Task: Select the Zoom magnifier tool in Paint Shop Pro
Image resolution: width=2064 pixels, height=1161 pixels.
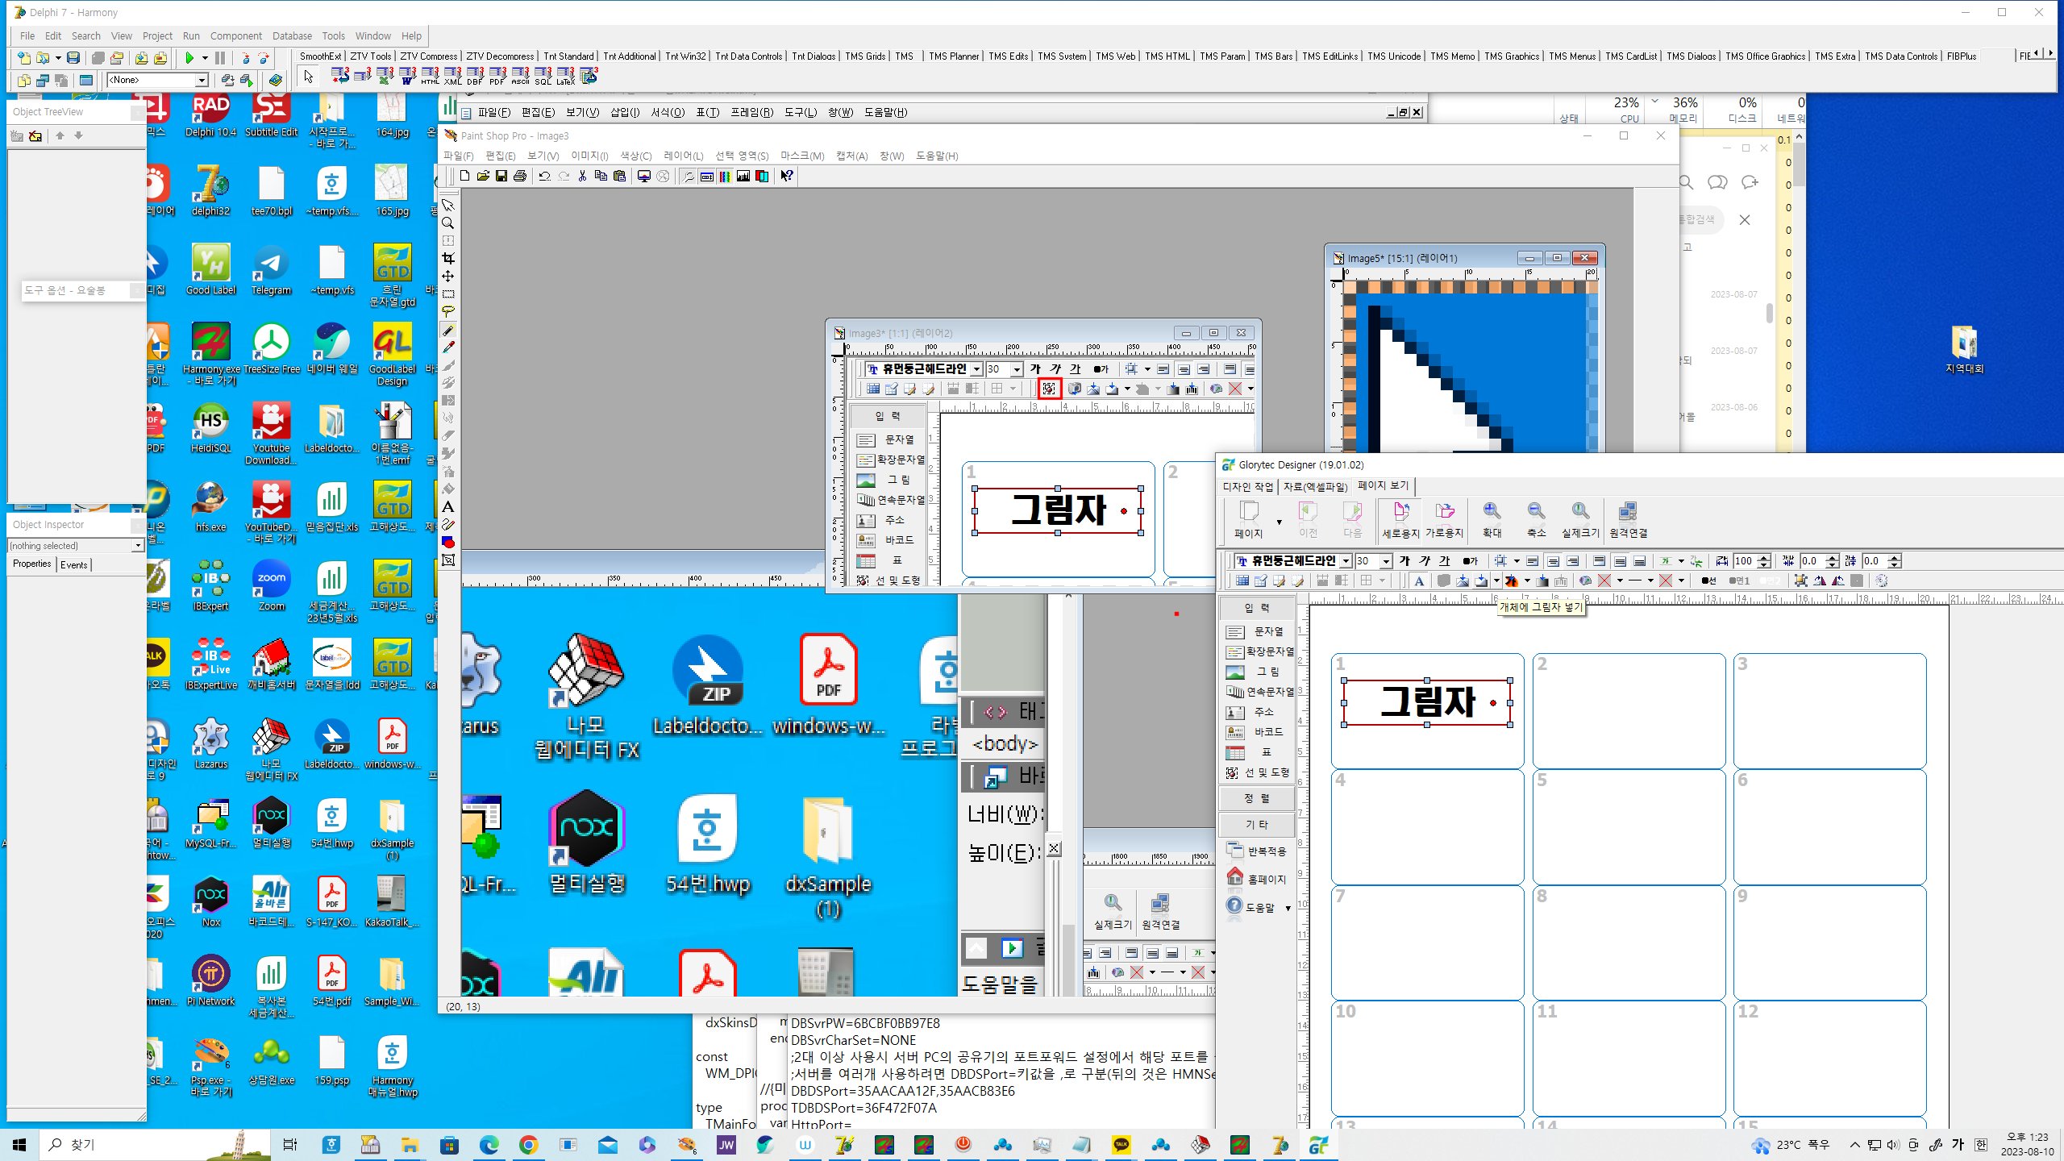Action: [x=448, y=223]
